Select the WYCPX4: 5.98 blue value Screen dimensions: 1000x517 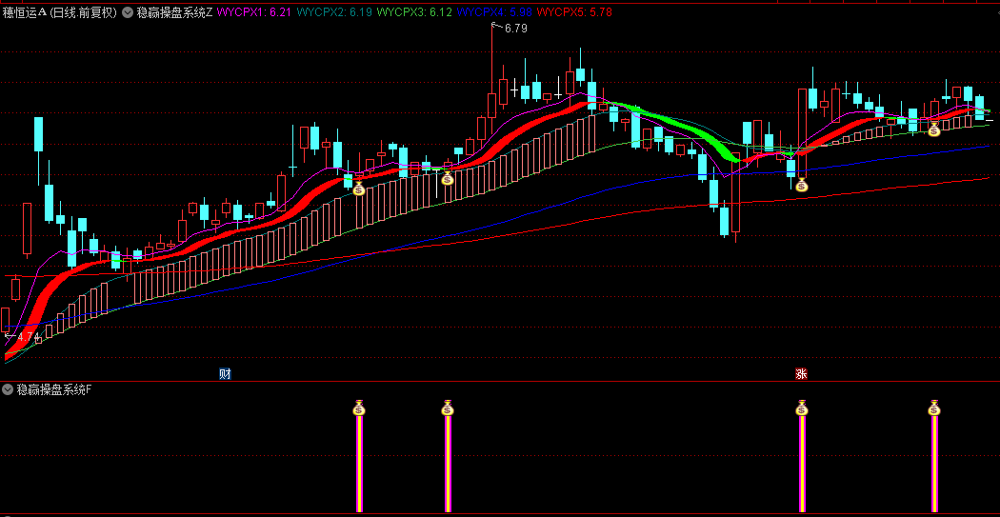(x=495, y=12)
